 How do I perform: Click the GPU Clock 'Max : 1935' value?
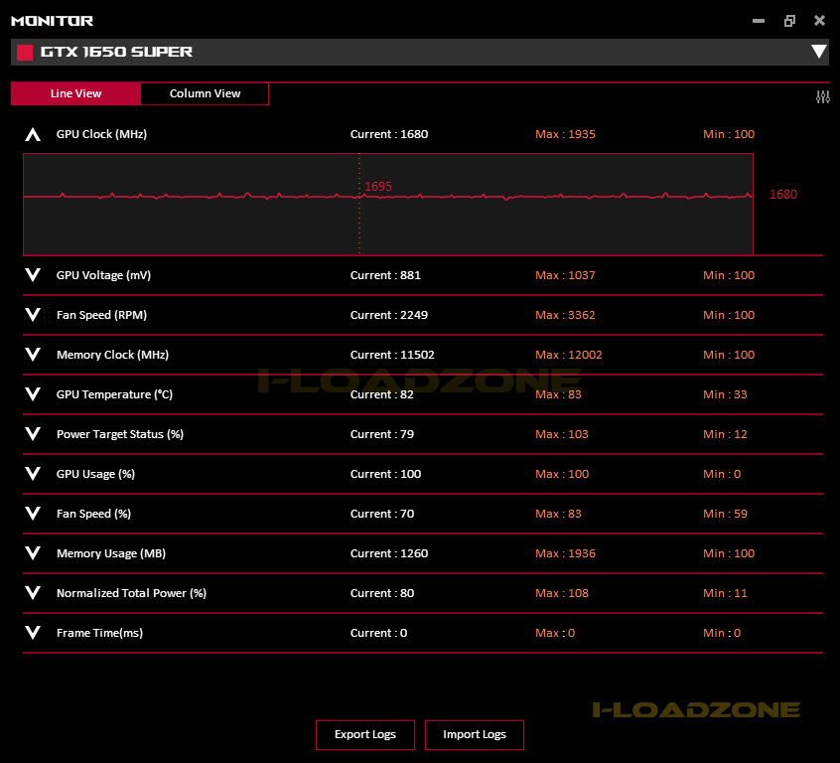pos(565,134)
